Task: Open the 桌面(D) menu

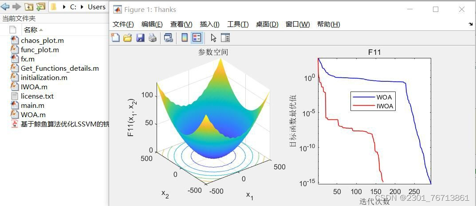Action: tap(267, 24)
